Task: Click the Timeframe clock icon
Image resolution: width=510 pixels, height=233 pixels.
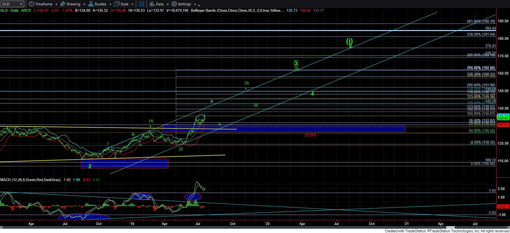Action: click(31, 4)
